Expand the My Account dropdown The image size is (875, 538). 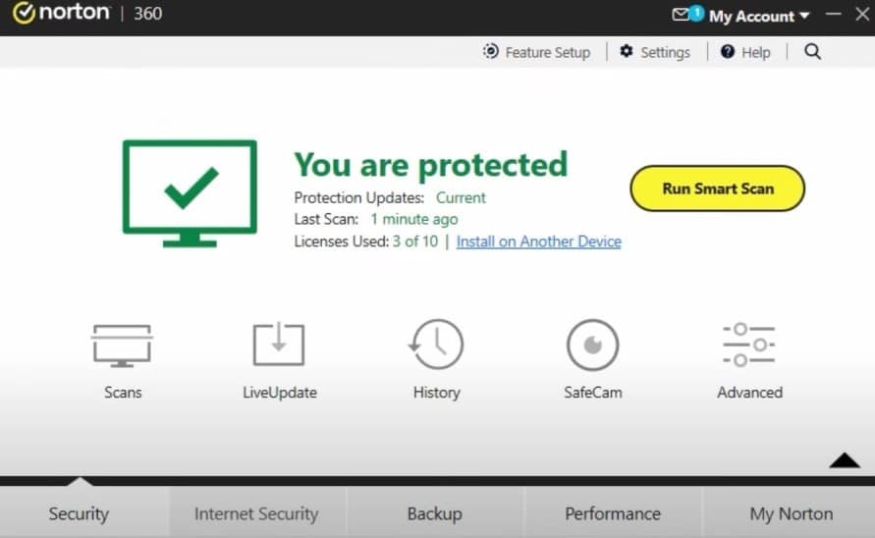(759, 16)
